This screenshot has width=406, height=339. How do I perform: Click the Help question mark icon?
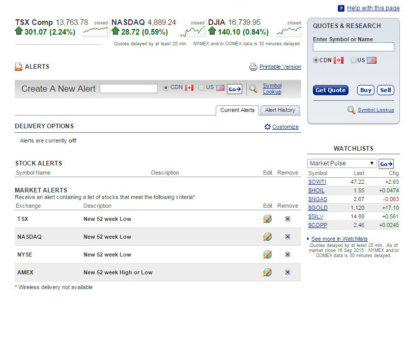tap(341, 8)
